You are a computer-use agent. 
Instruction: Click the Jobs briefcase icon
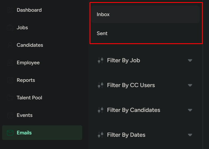pos(10,27)
